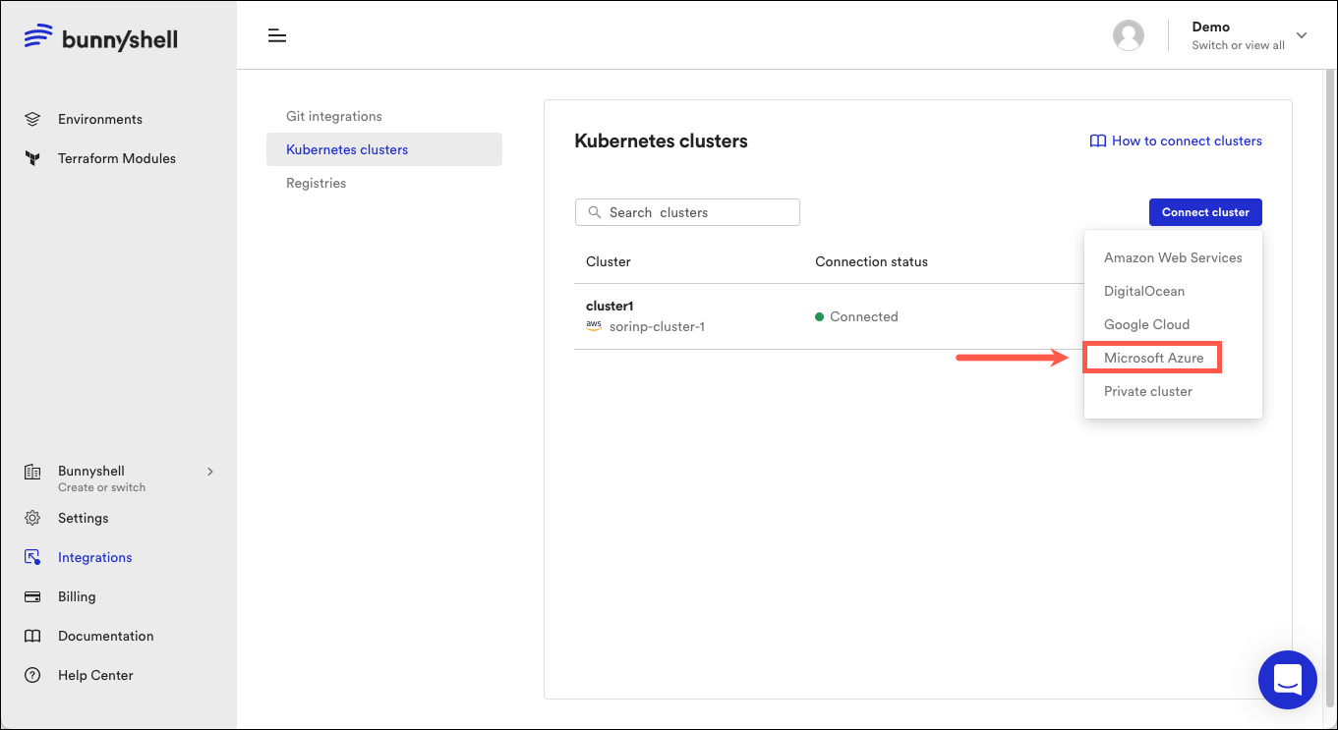Screen dimensions: 1338x730
Task: Click the search magnifier icon
Action: (594, 212)
